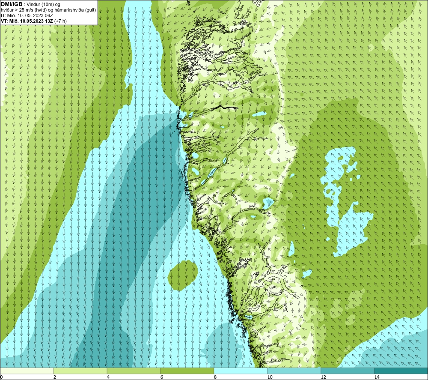Click the green oval patch in the sea
Viewport: 428px width, 380px height.
pyautogui.click(x=182, y=275)
